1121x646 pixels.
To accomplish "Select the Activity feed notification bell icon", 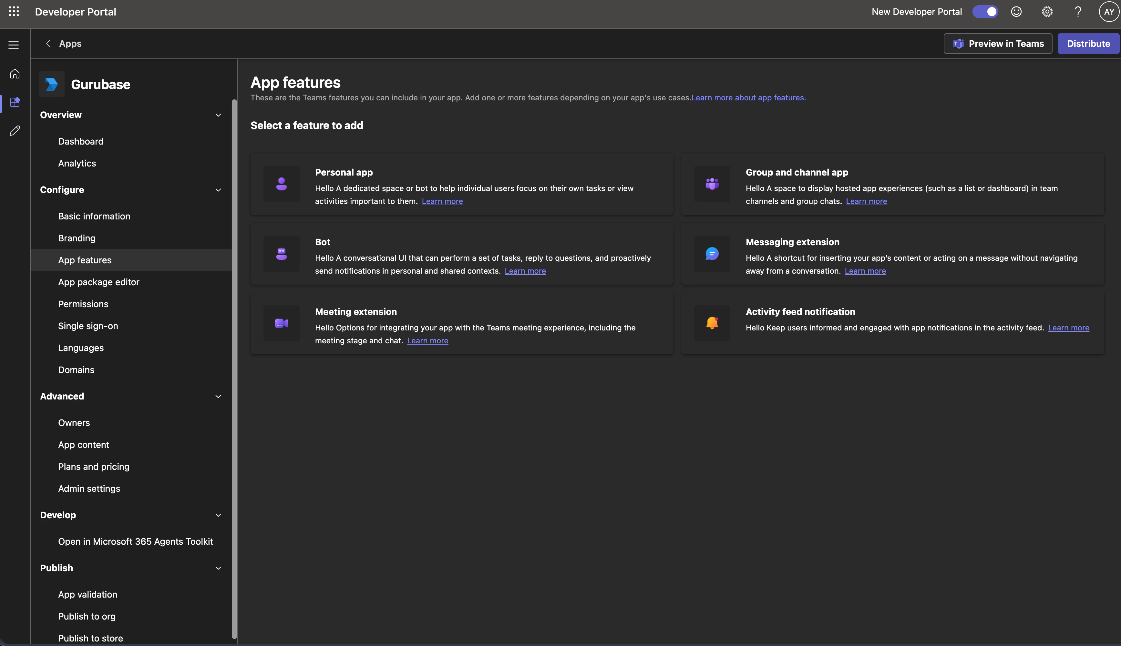I will click(x=712, y=323).
